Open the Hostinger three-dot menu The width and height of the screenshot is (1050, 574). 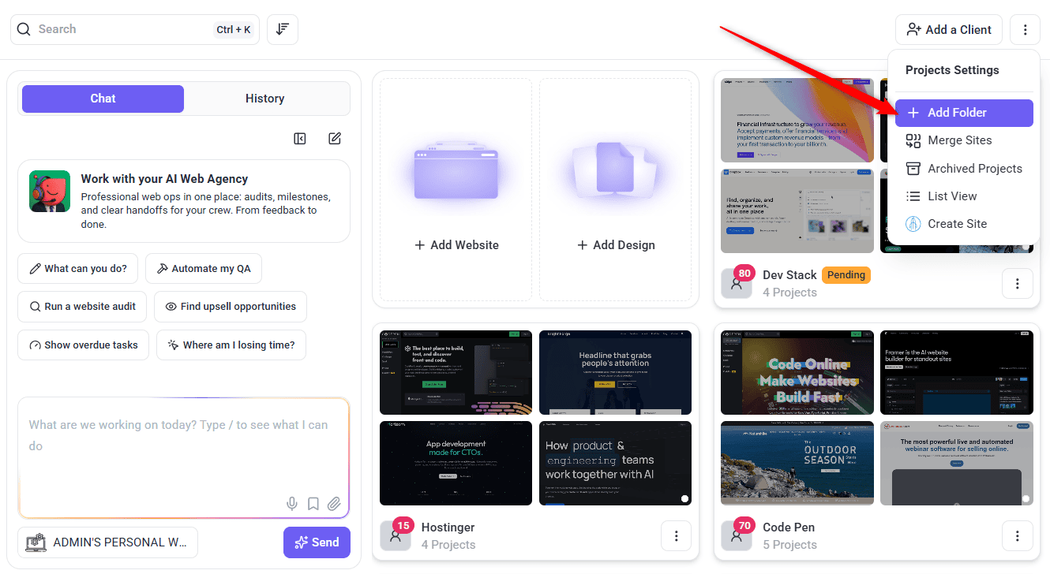click(x=676, y=535)
